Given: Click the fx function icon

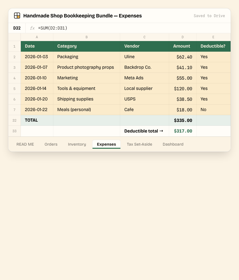Looking at the screenshot, I should pyautogui.click(x=32, y=28).
